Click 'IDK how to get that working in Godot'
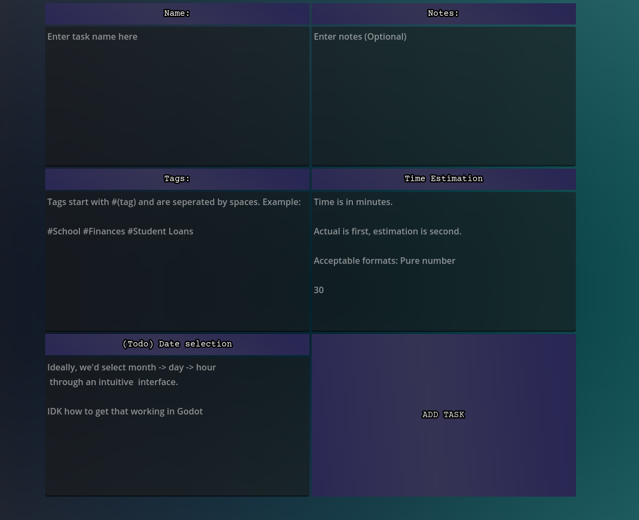Viewport: 639px width, 520px height. (125, 411)
